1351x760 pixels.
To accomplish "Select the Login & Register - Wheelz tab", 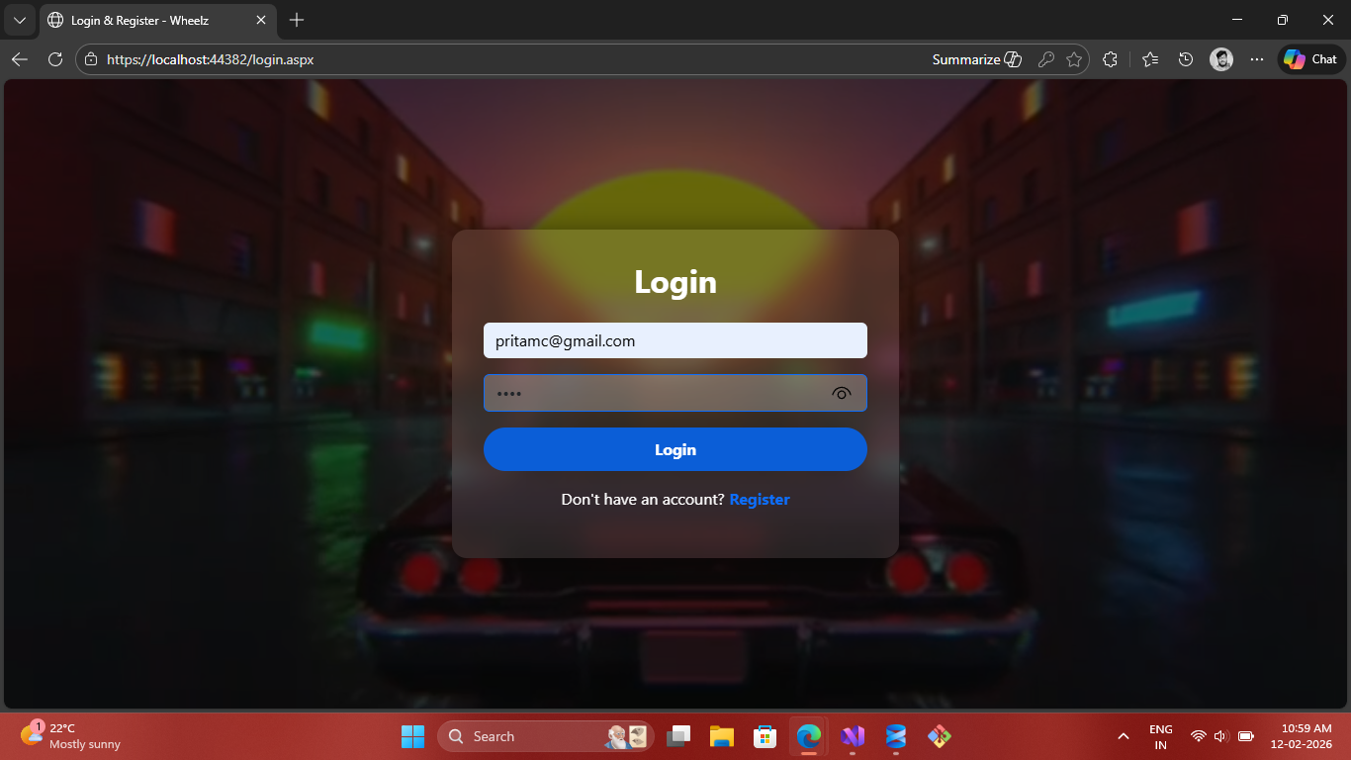I will 148,20.
